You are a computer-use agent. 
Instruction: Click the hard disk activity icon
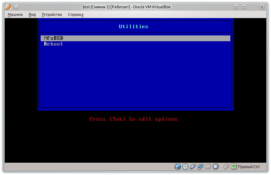click(178, 167)
